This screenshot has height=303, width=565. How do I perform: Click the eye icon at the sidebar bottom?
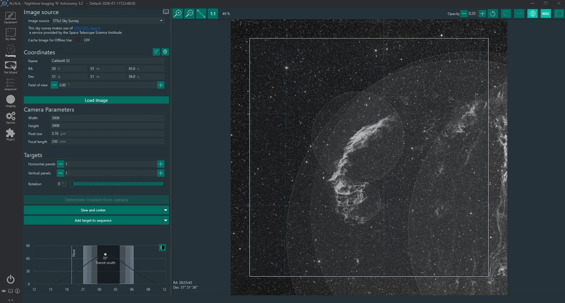[x=4, y=291]
